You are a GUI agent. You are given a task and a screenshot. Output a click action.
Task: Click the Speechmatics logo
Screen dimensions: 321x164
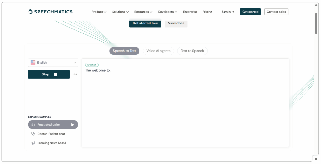click(50, 12)
